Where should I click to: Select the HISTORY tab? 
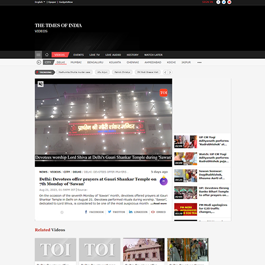pyautogui.click(x=132, y=55)
